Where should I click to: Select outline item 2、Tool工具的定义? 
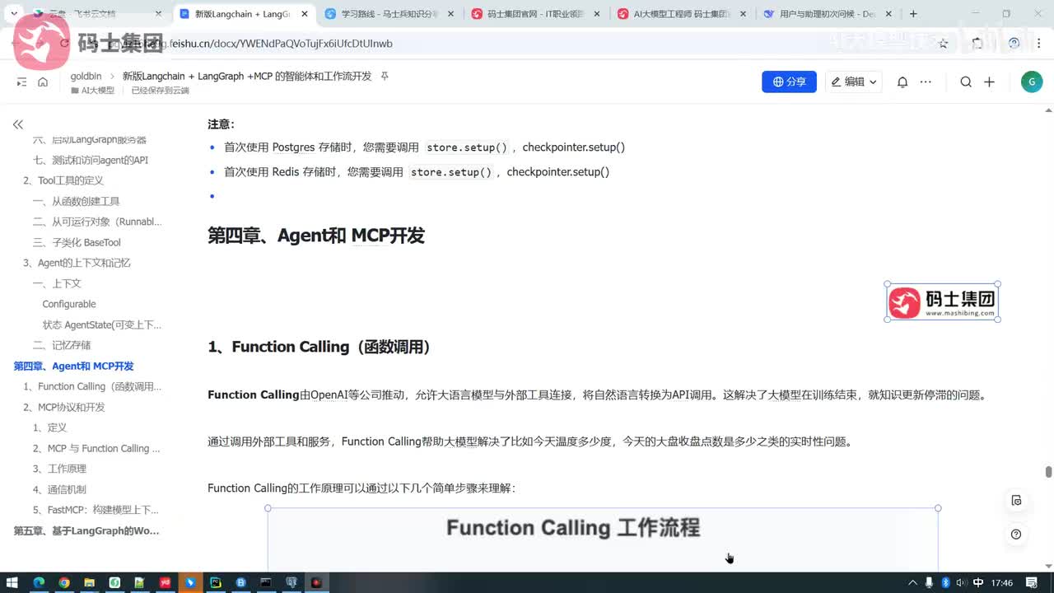[x=63, y=180]
